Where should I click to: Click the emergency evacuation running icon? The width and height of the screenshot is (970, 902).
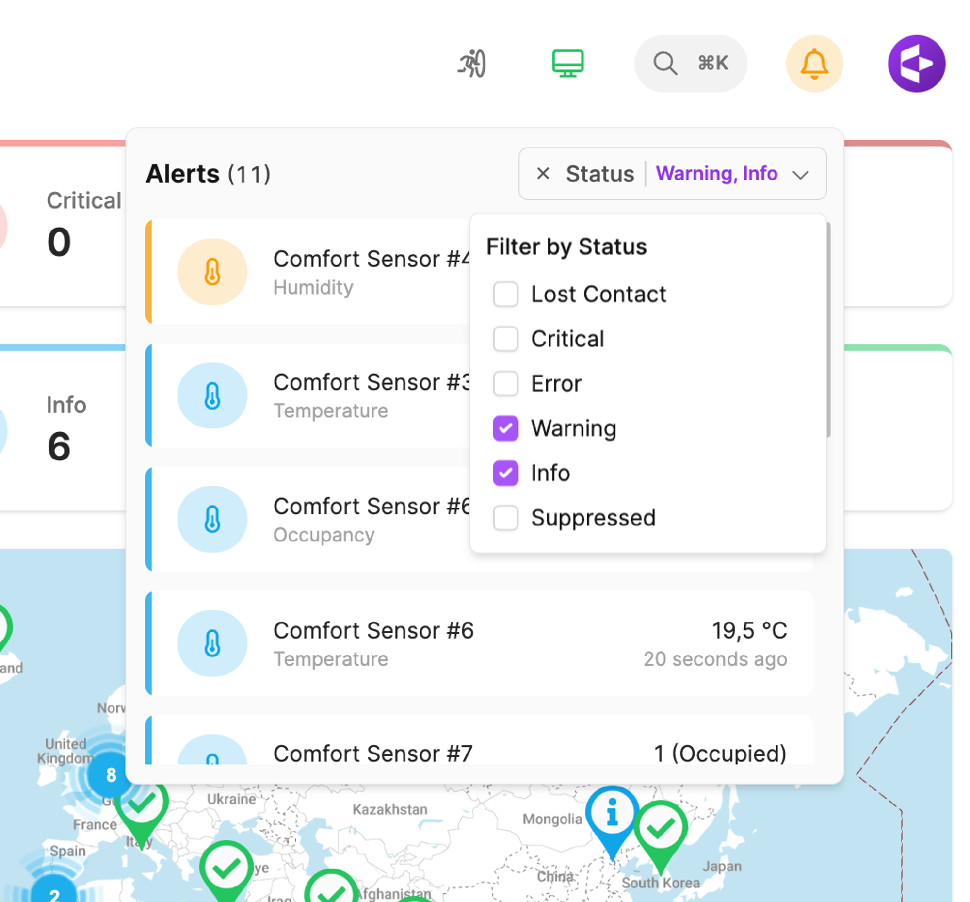[x=472, y=64]
